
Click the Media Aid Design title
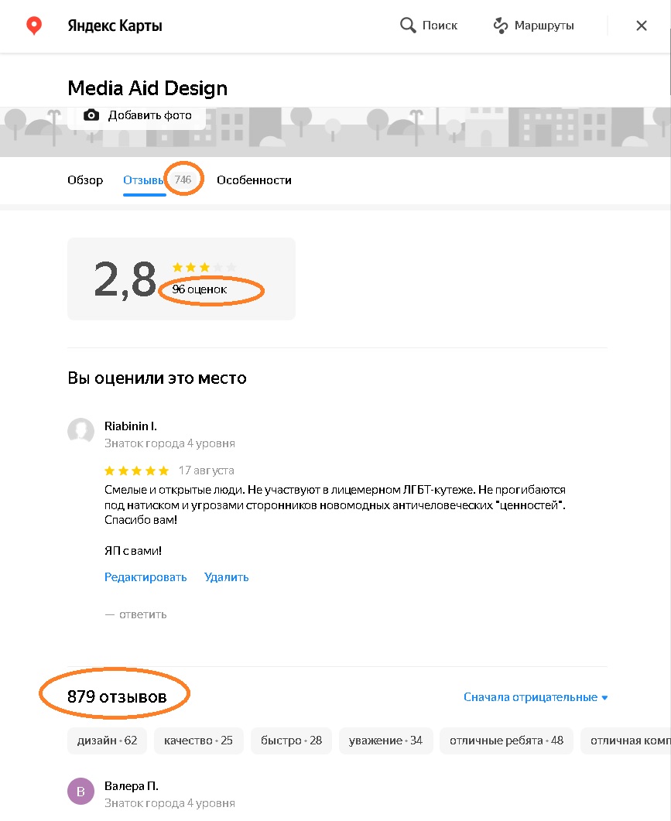coord(148,88)
